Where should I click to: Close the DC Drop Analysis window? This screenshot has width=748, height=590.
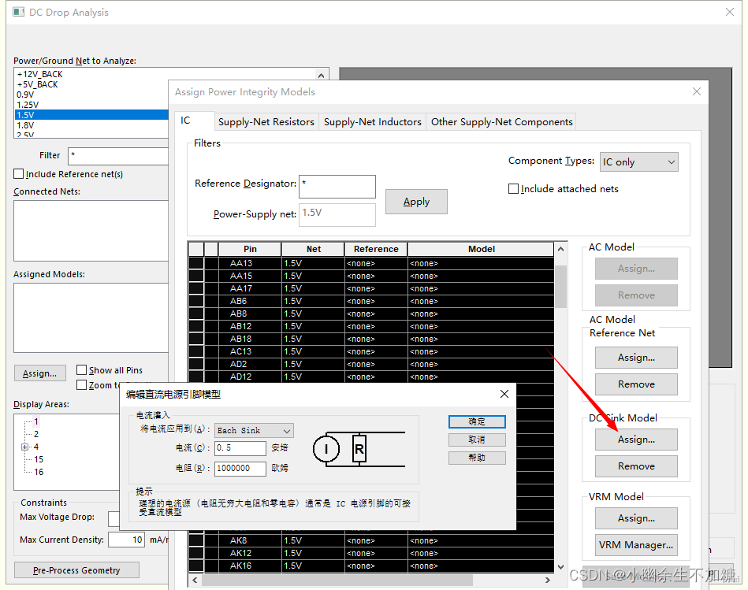[729, 12]
